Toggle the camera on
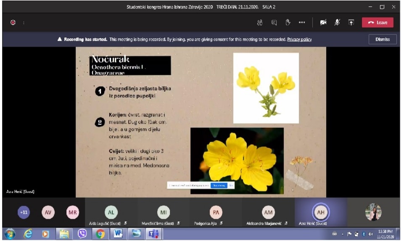This screenshot has height=241, width=401. coord(323,23)
